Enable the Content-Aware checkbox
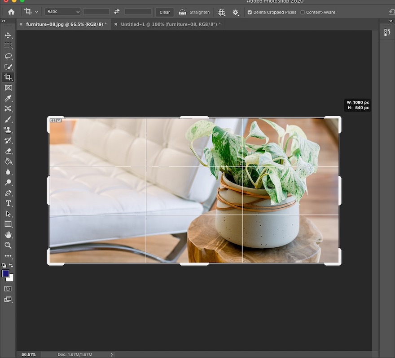 [x=303, y=13]
